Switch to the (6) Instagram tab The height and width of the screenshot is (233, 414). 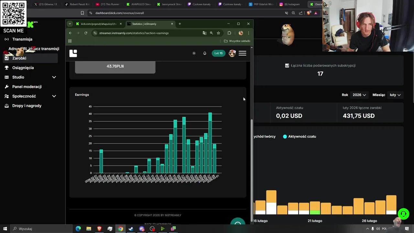[x=290, y=4]
